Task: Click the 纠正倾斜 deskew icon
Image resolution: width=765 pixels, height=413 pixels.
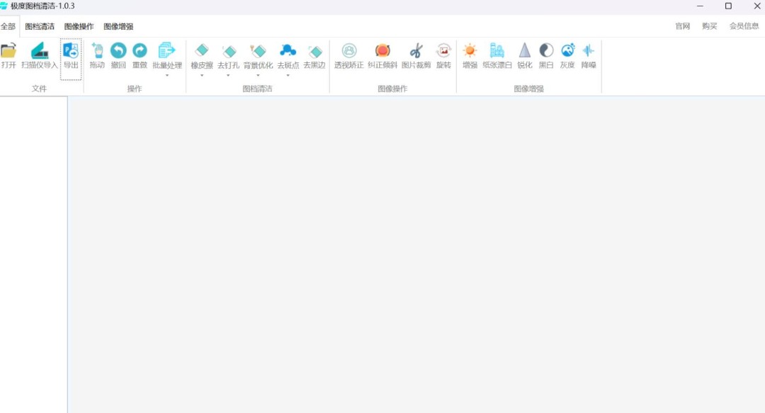Action: (382, 51)
